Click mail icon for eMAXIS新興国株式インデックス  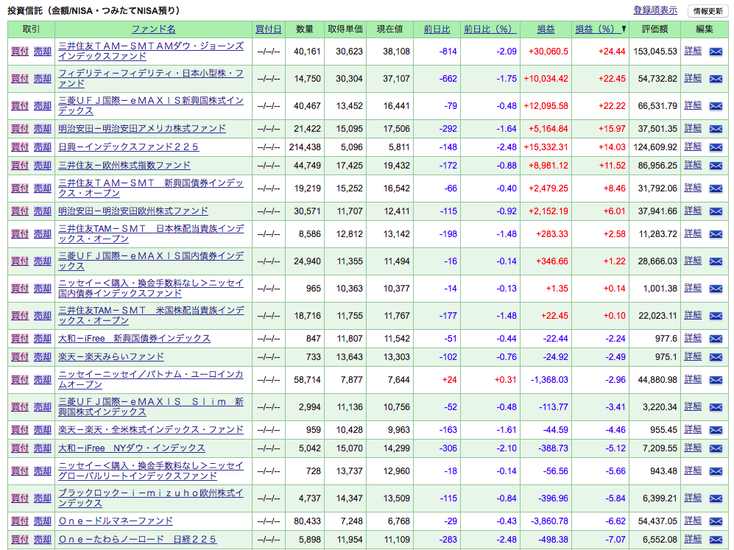(x=716, y=106)
